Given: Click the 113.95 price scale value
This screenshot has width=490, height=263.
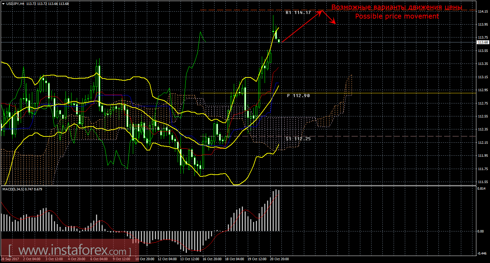Looking at the screenshot, I should coord(483,25).
